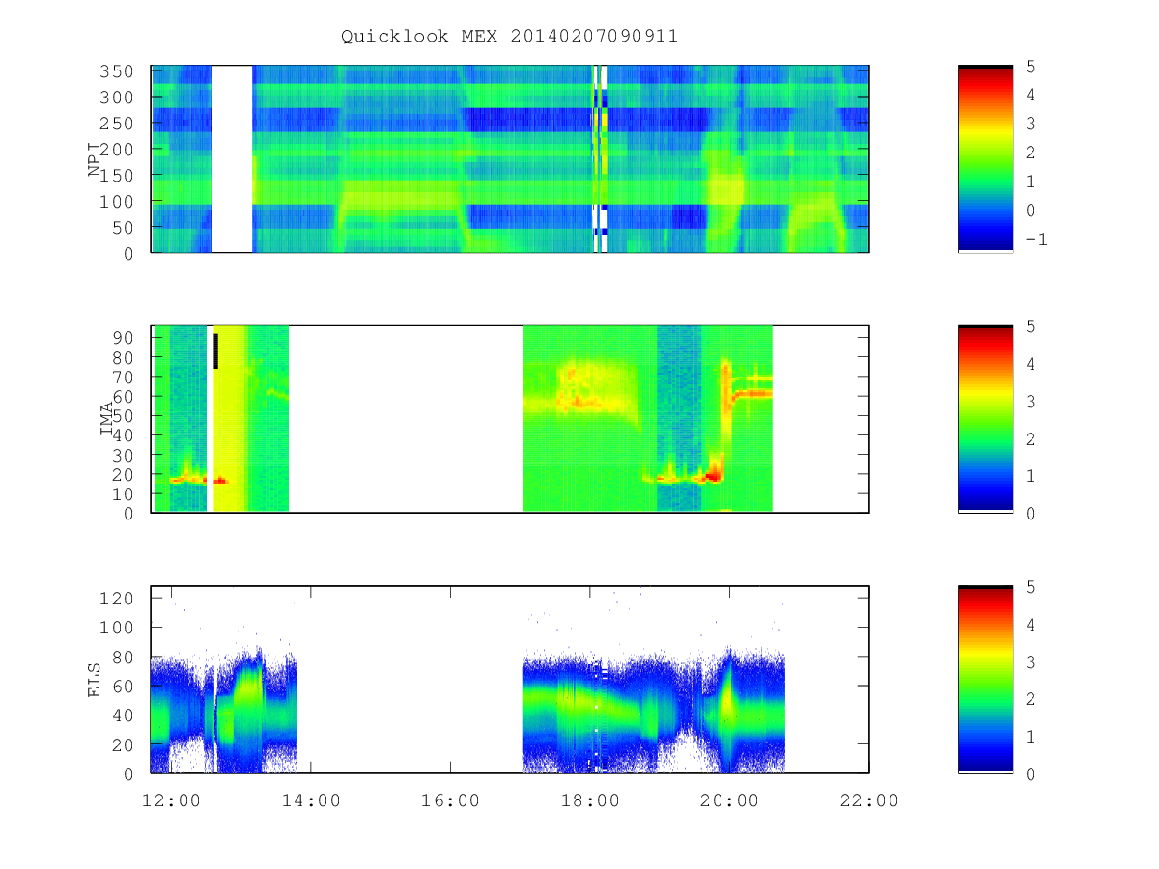Click the large white data gap in NPI panel
The width and height of the screenshot is (1159, 869).
(232, 159)
